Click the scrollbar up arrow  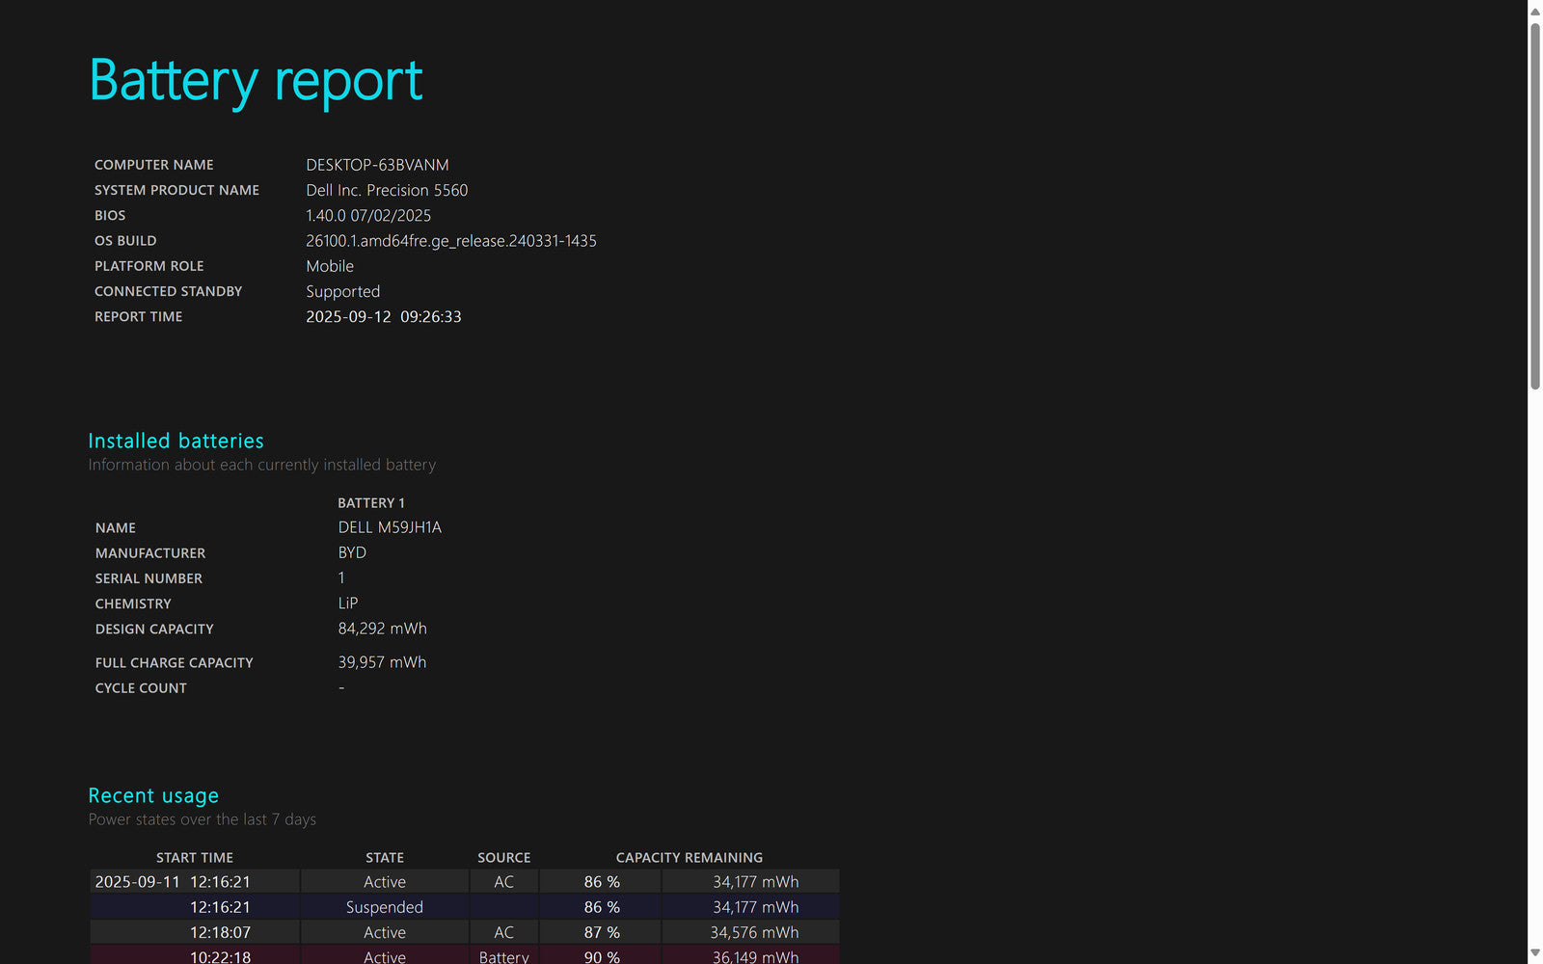tap(1534, 11)
